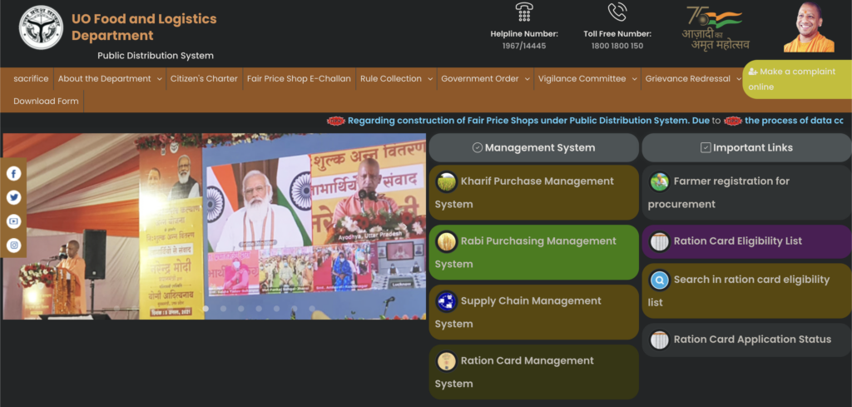
Task: Click the search icon beside ration card eligibility
Action: pyautogui.click(x=660, y=280)
